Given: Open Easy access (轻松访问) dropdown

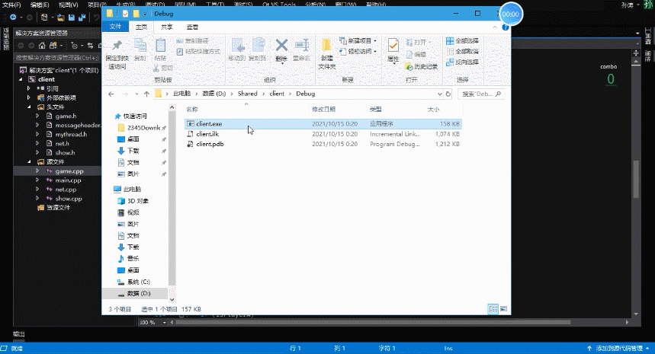Looking at the screenshot, I should tap(358, 51).
